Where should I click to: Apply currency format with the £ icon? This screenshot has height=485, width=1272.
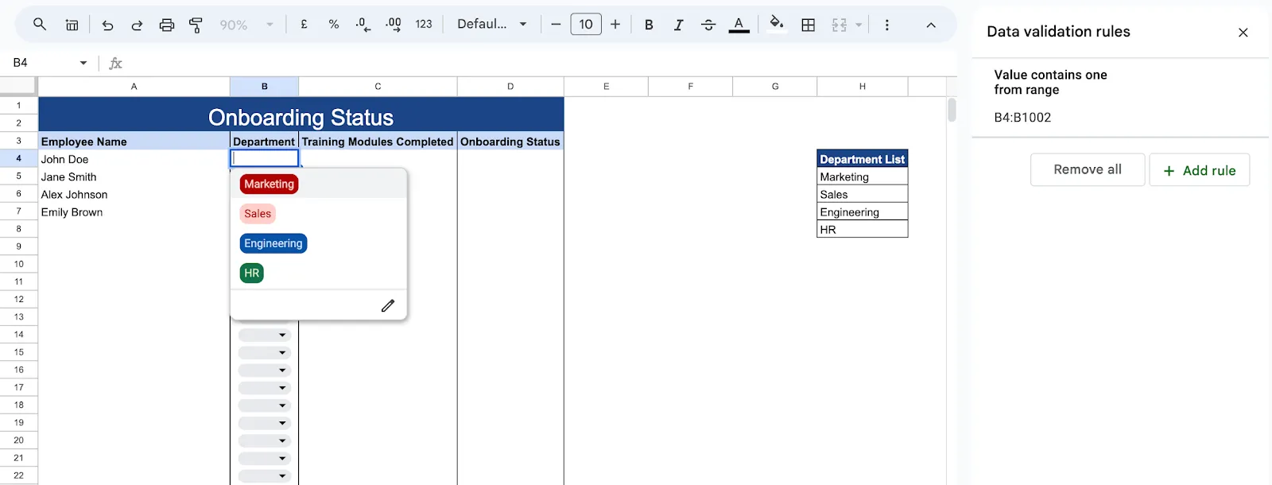tap(304, 25)
